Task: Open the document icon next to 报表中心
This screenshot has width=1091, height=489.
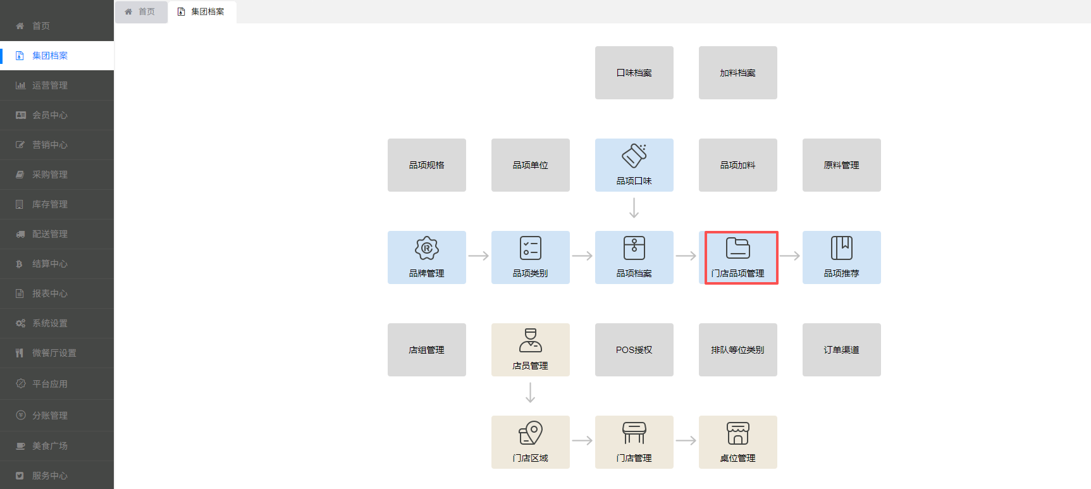Action: pos(20,294)
